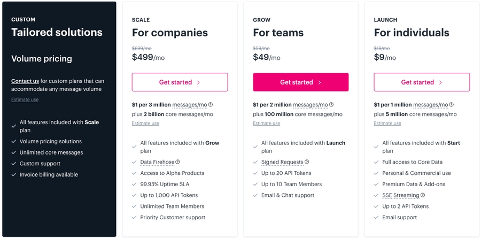Viewport: 481px width, 238px height.
Task: Click the Data Firehose feature label
Action: pyautogui.click(x=157, y=162)
